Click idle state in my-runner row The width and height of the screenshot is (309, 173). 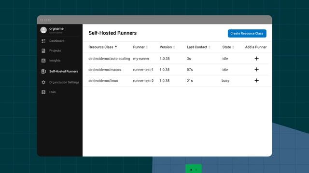tap(225, 59)
